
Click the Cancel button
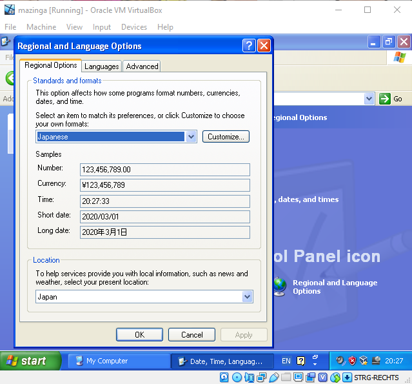coord(191,334)
